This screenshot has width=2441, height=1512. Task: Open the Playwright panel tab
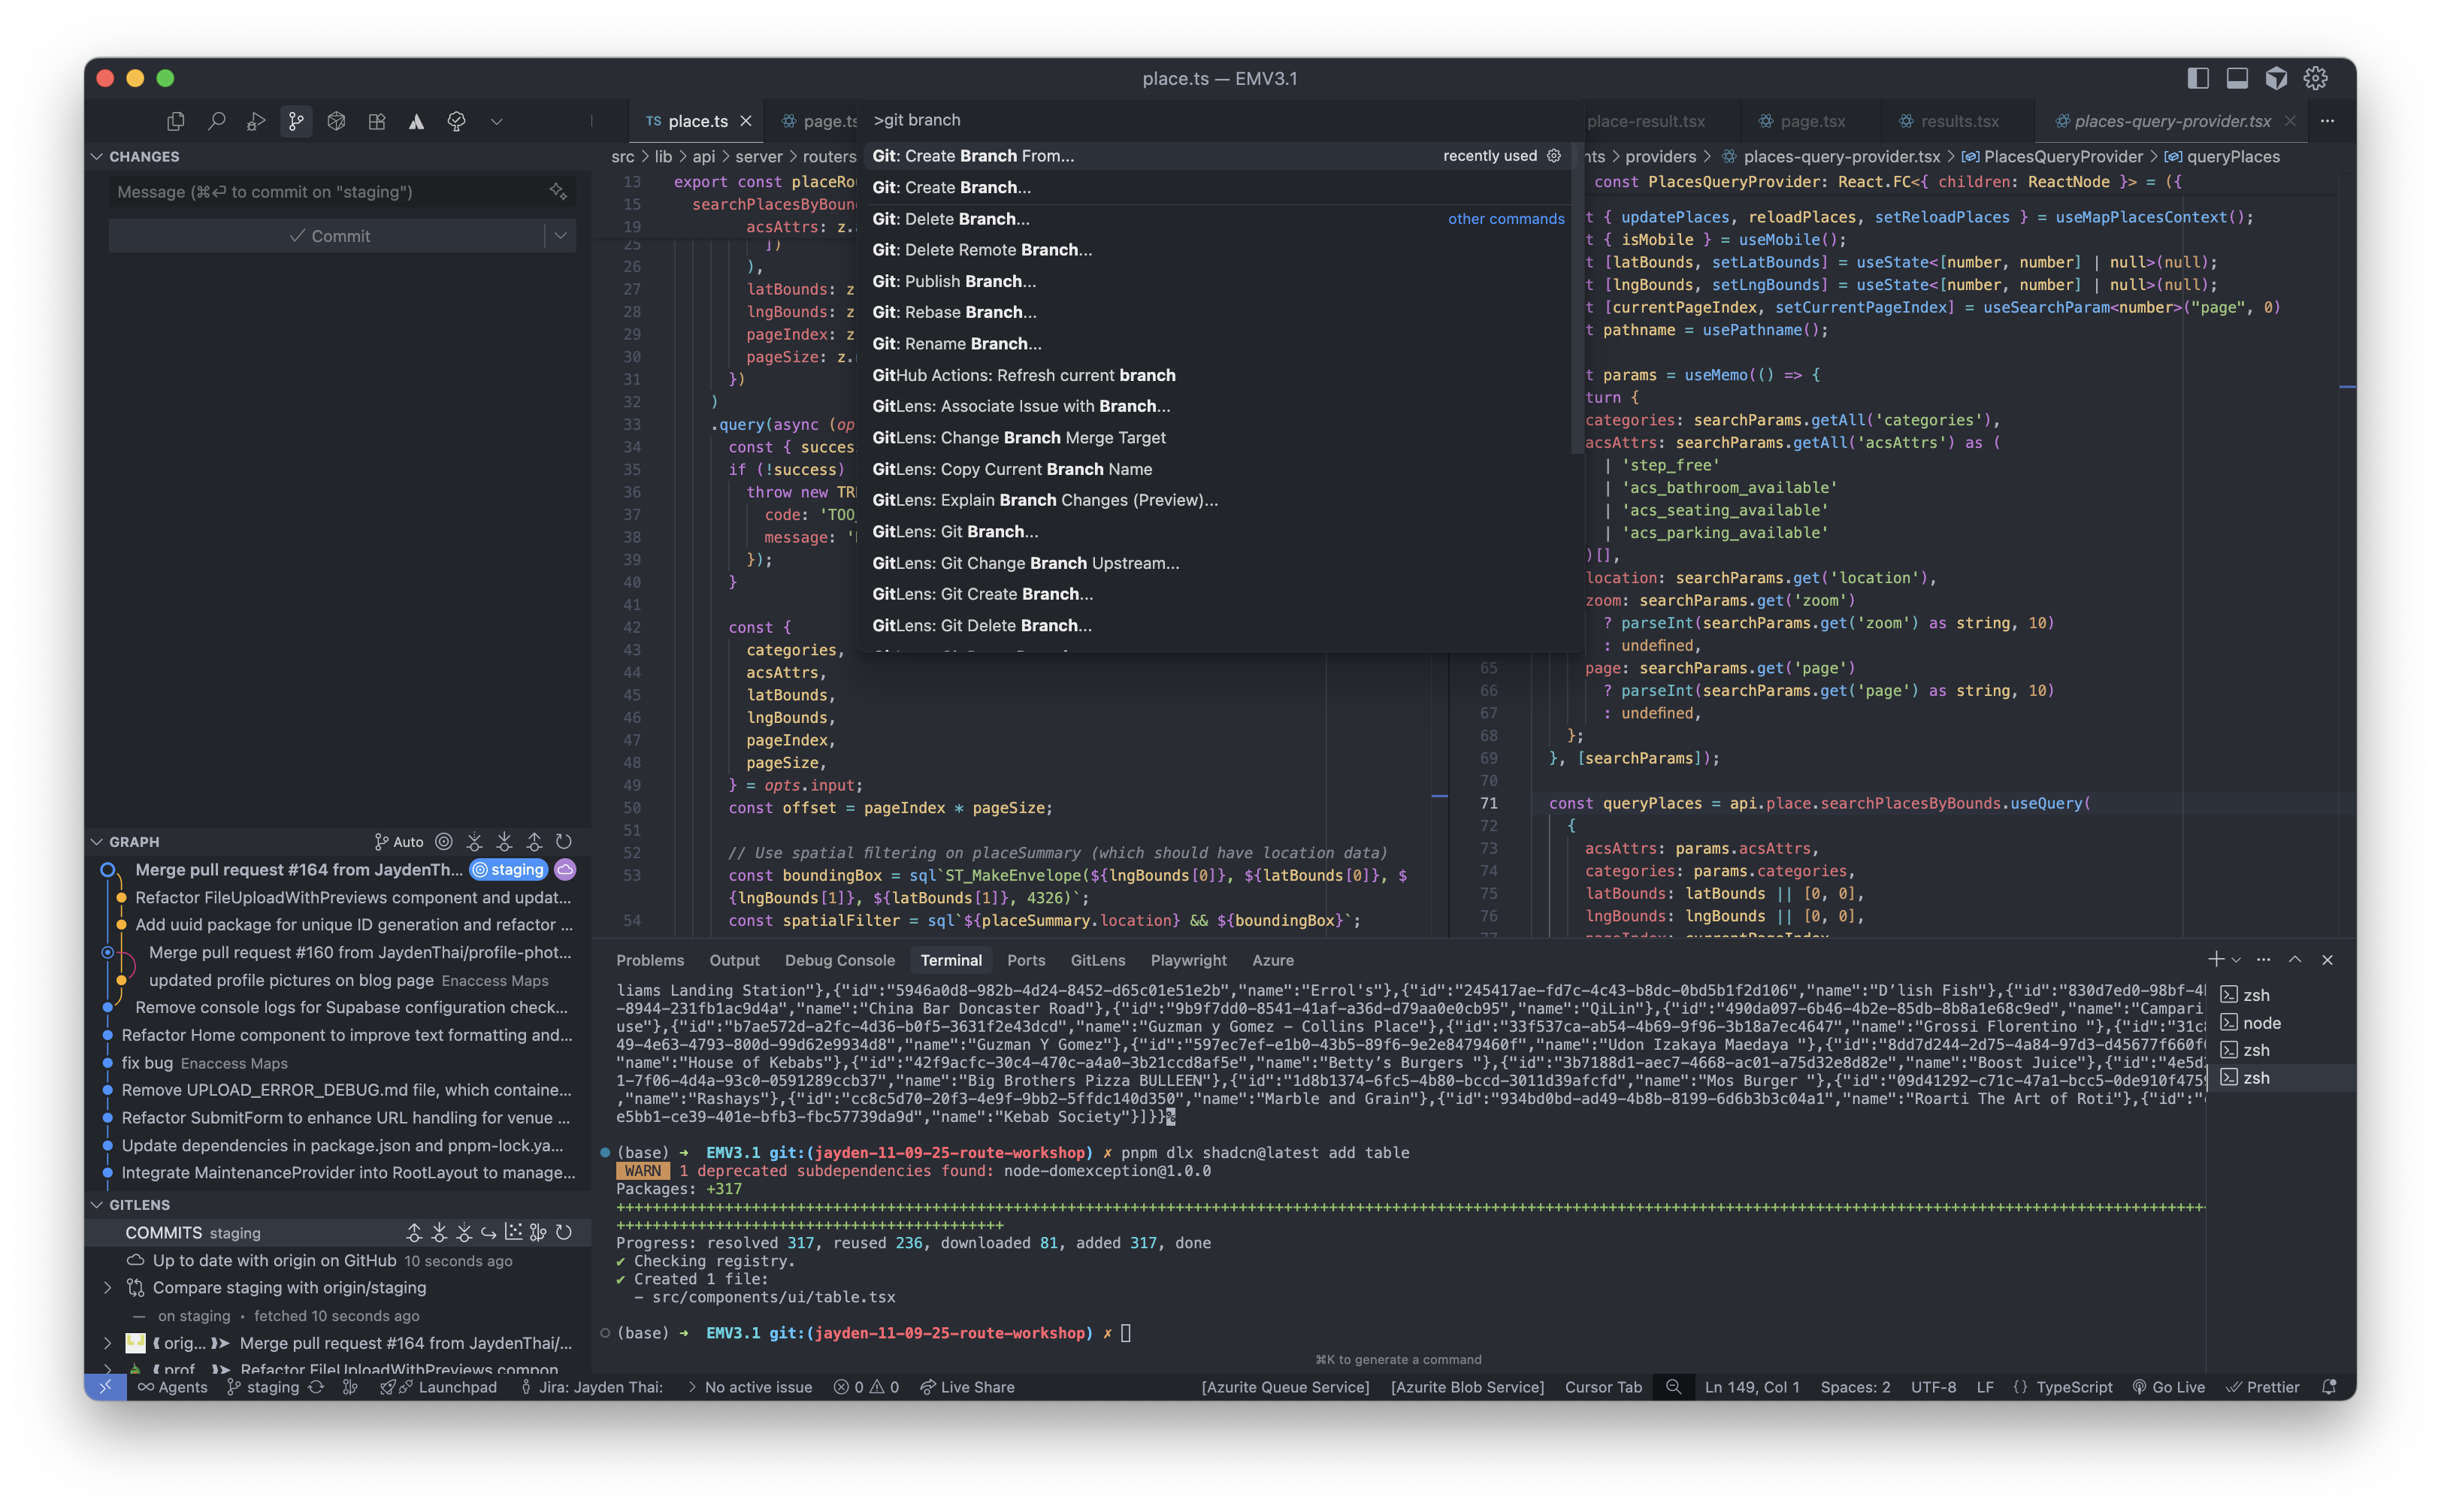(1188, 960)
